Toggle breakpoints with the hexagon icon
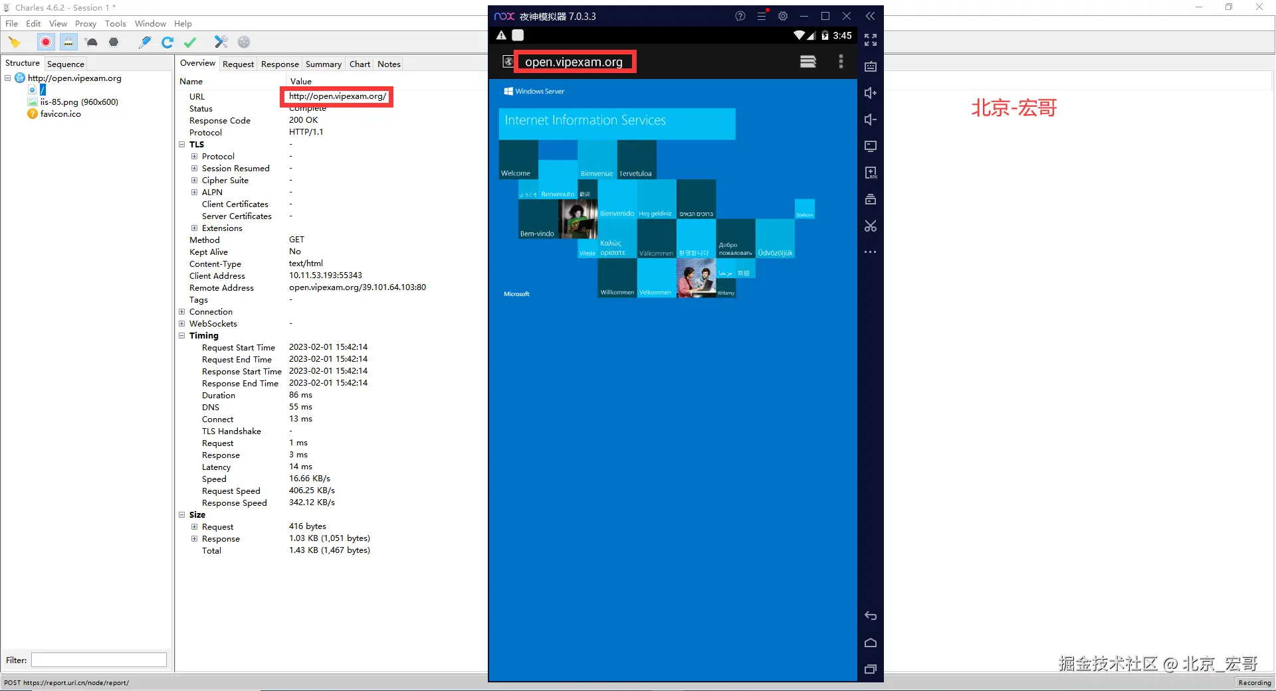The height and width of the screenshot is (691, 1276). point(114,42)
